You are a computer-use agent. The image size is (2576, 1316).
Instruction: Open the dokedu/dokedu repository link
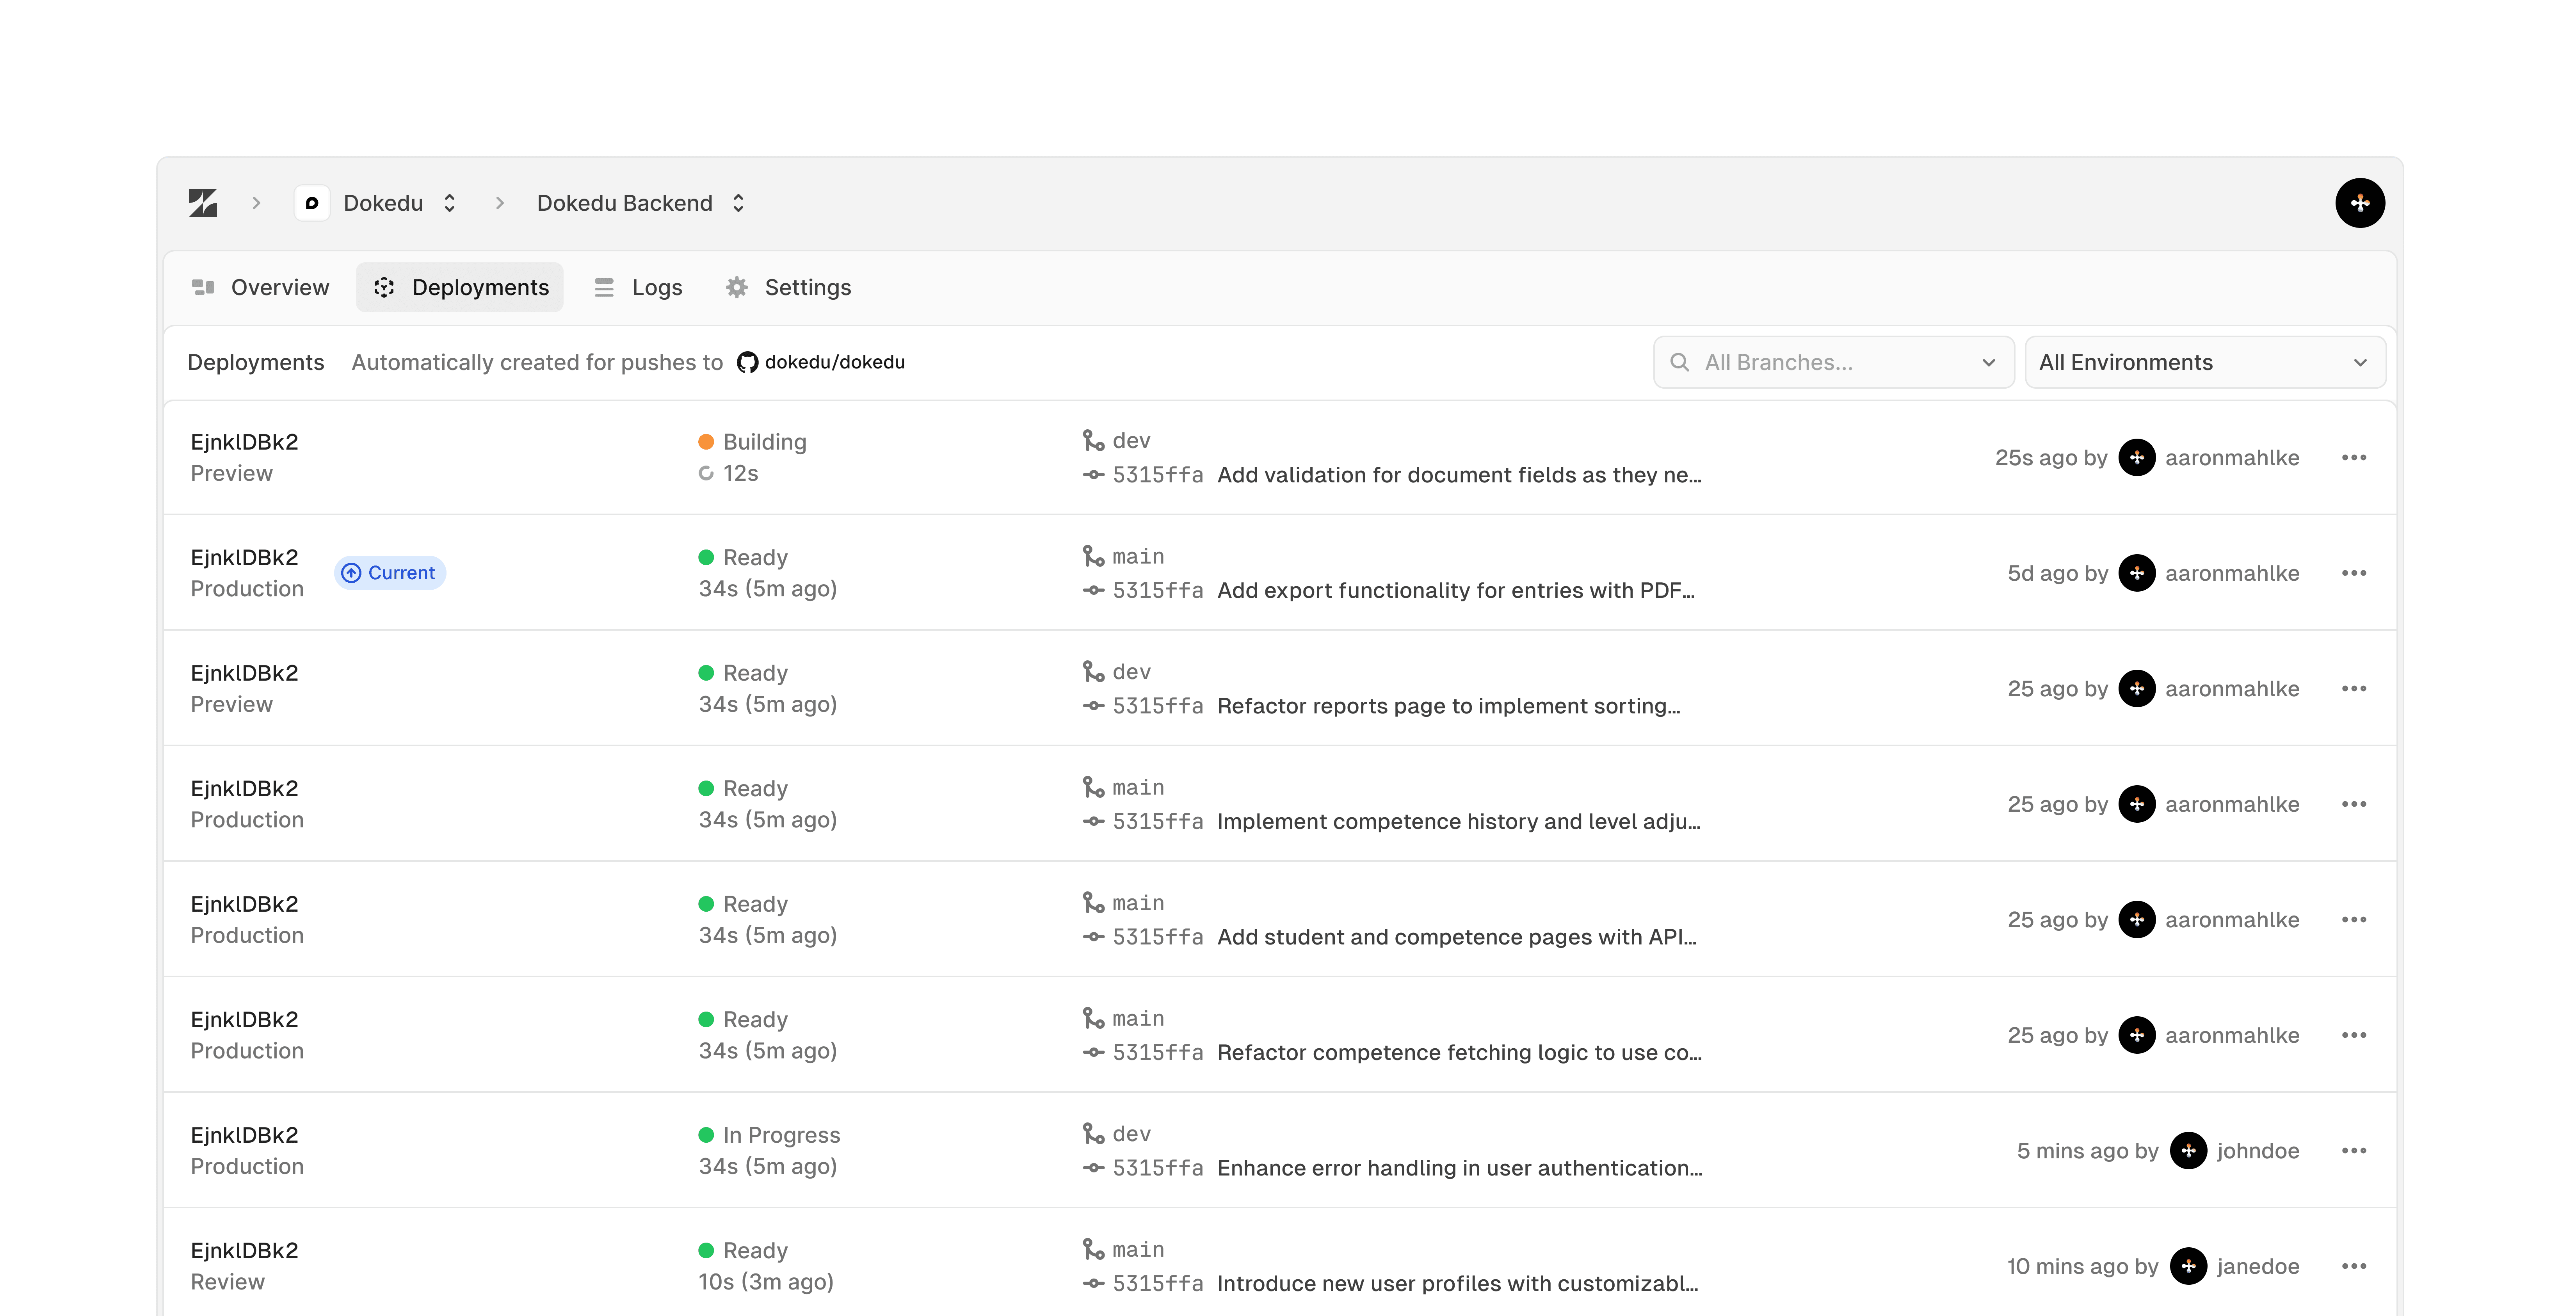click(834, 362)
